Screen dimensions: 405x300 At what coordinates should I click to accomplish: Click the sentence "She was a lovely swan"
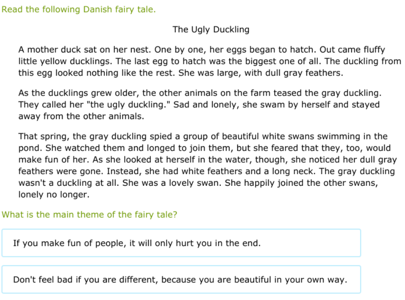point(178,183)
